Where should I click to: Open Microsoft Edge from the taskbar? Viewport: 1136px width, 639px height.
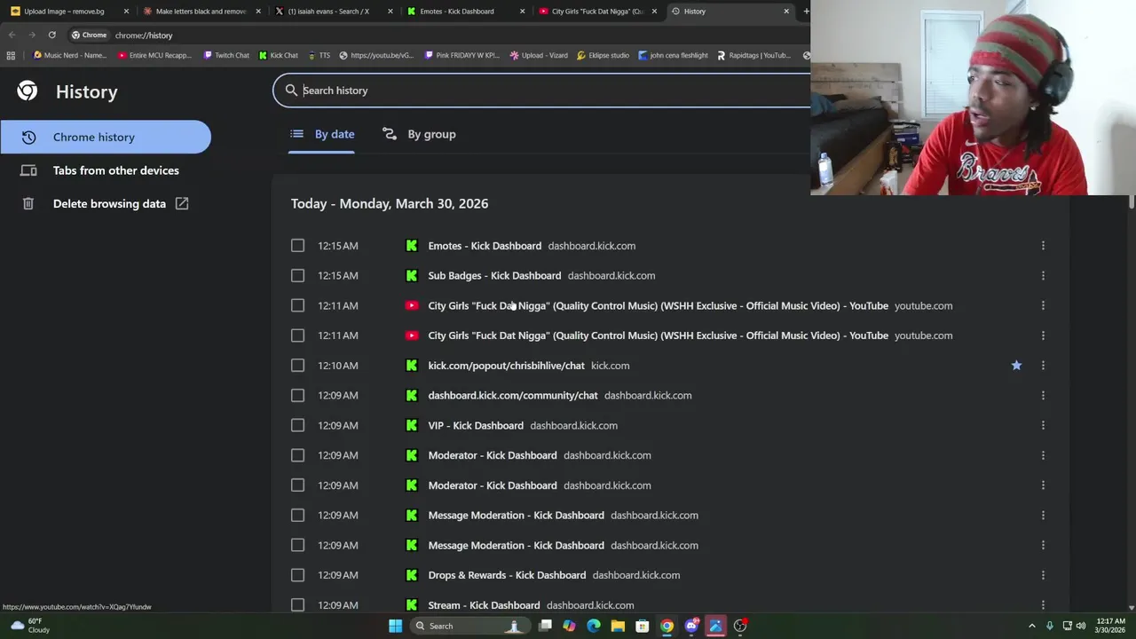(594, 626)
